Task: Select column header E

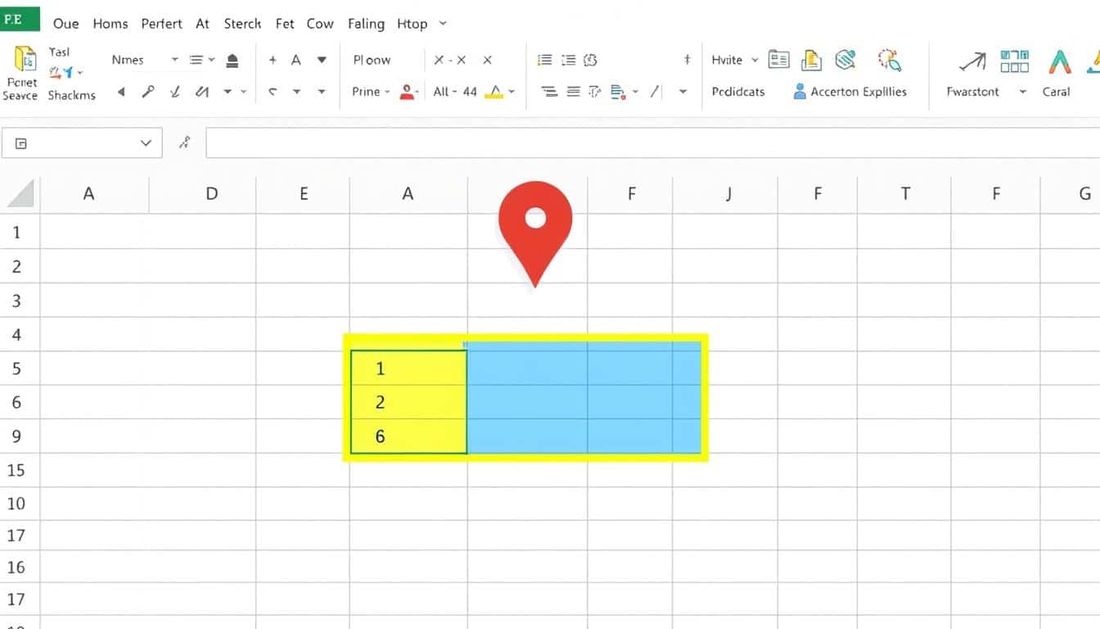Action: (304, 194)
